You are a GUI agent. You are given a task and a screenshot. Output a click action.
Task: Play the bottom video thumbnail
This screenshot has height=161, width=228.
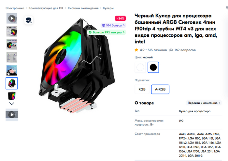pos(12,115)
